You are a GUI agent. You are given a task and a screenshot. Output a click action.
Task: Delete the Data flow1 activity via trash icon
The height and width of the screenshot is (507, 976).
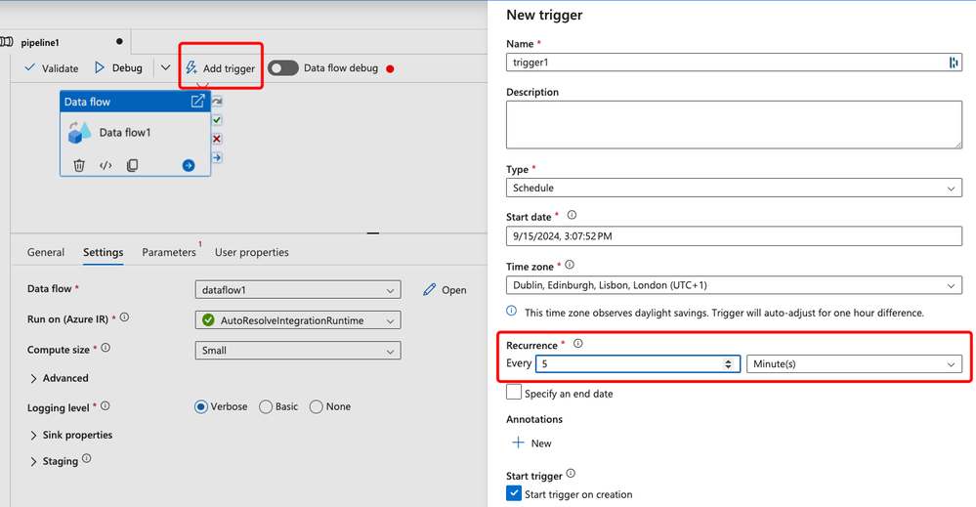pyautogui.click(x=79, y=165)
